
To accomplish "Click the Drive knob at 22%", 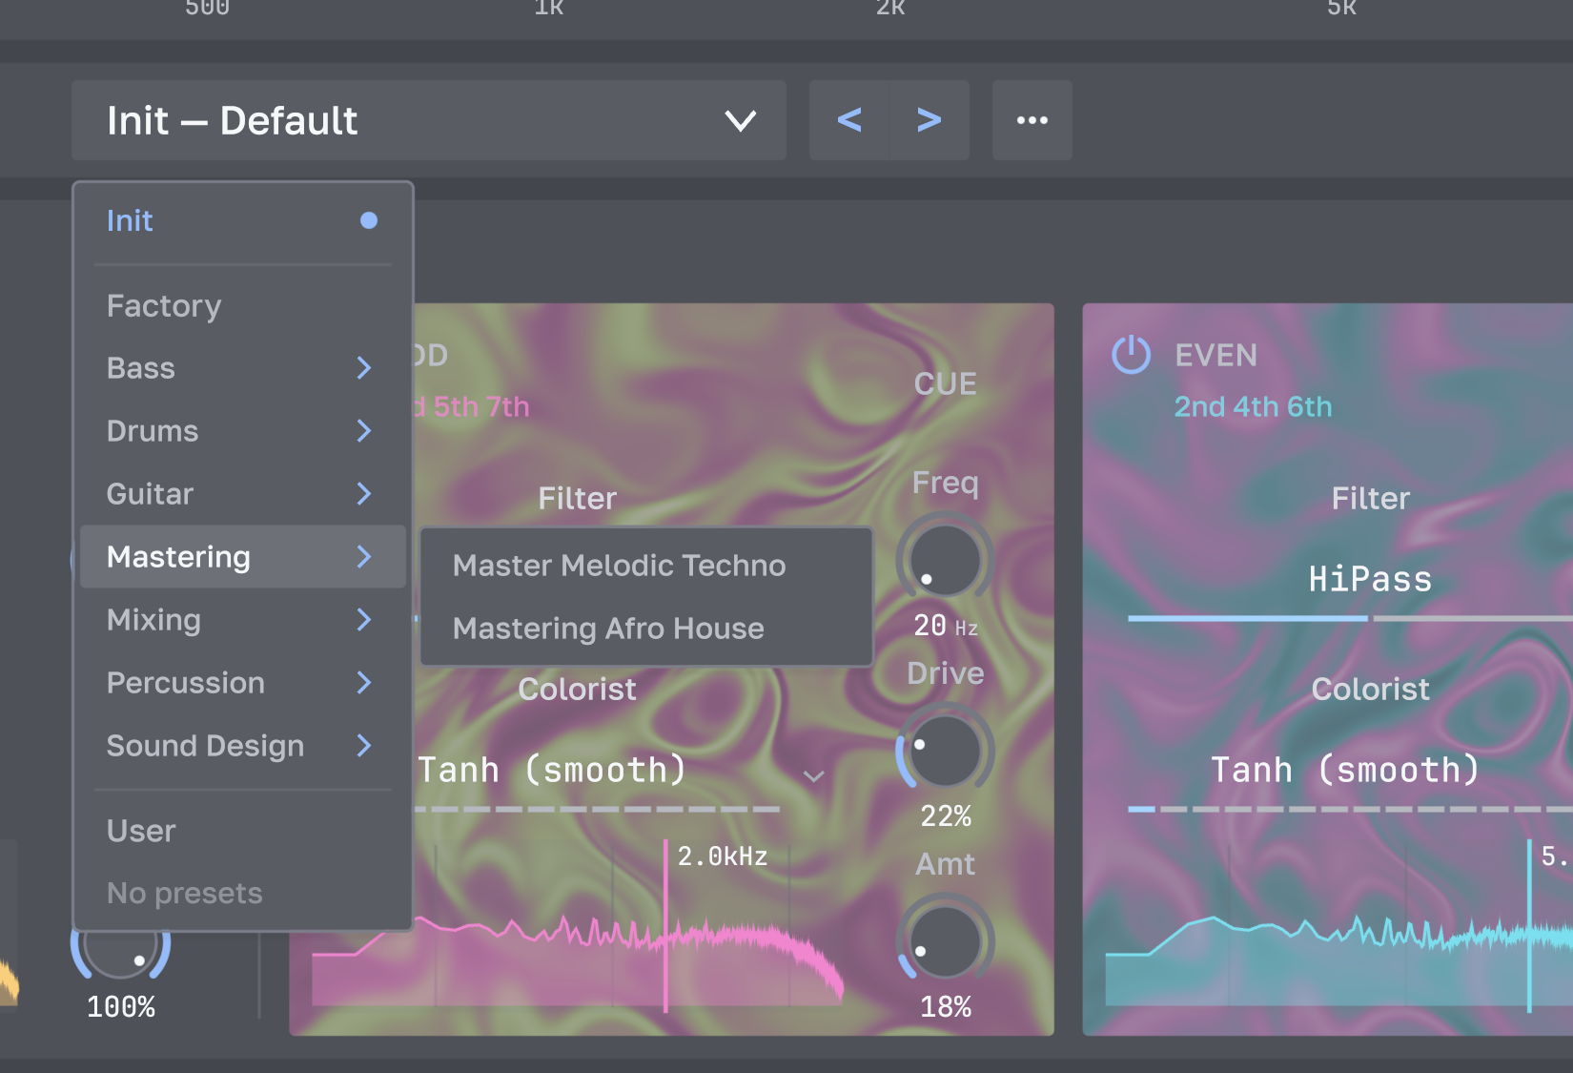I will (x=945, y=752).
